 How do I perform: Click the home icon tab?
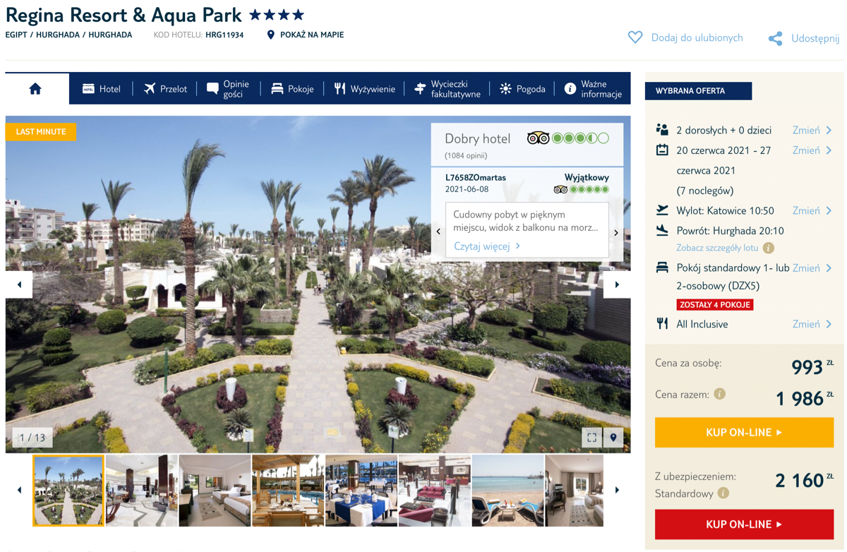pos(36,88)
